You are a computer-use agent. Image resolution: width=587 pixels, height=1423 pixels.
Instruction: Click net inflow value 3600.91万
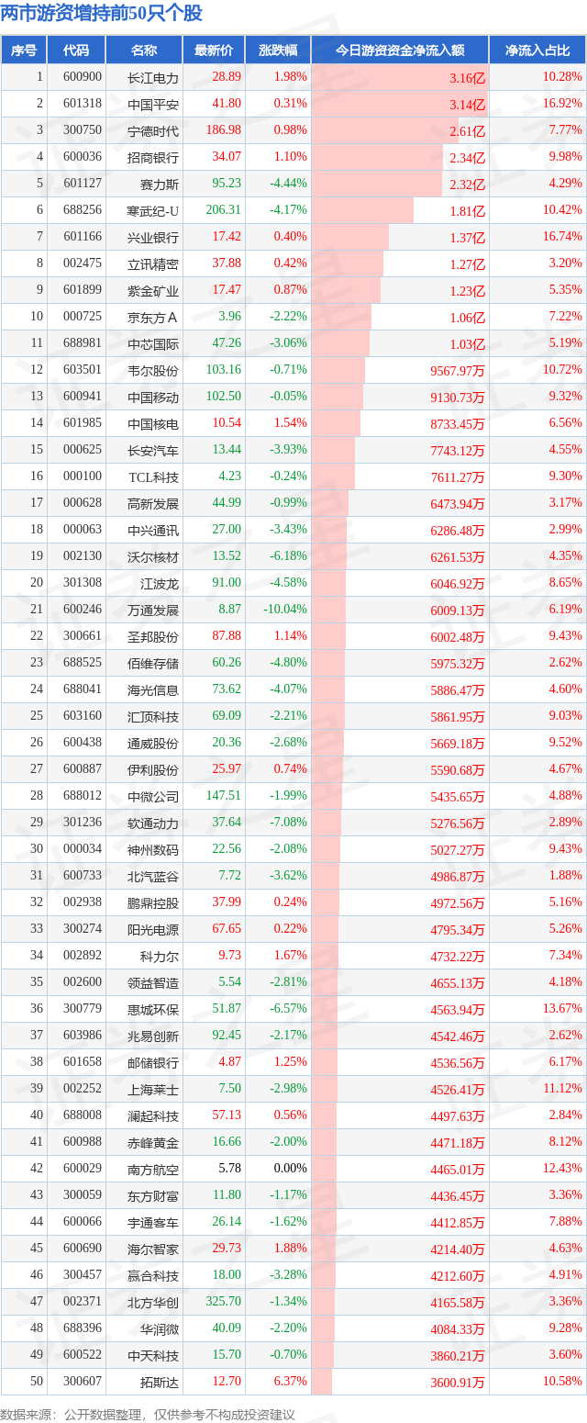pyautogui.click(x=458, y=1383)
